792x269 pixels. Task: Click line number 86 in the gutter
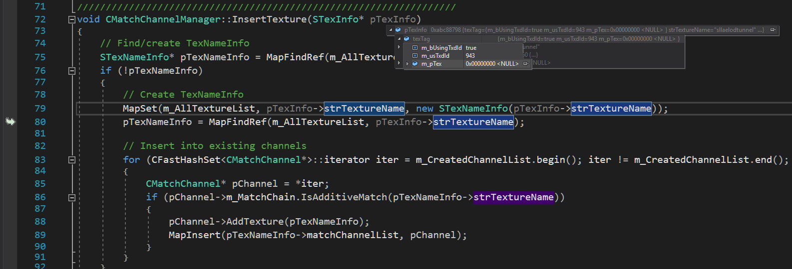click(x=40, y=197)
